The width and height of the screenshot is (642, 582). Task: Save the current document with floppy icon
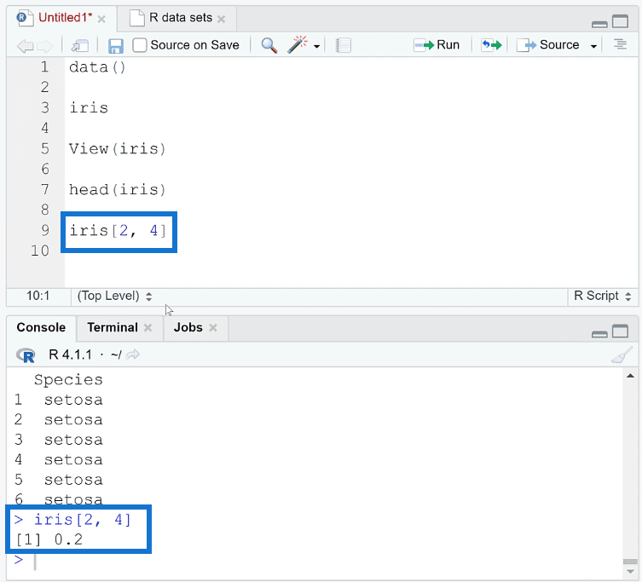[x=116, y=46]
